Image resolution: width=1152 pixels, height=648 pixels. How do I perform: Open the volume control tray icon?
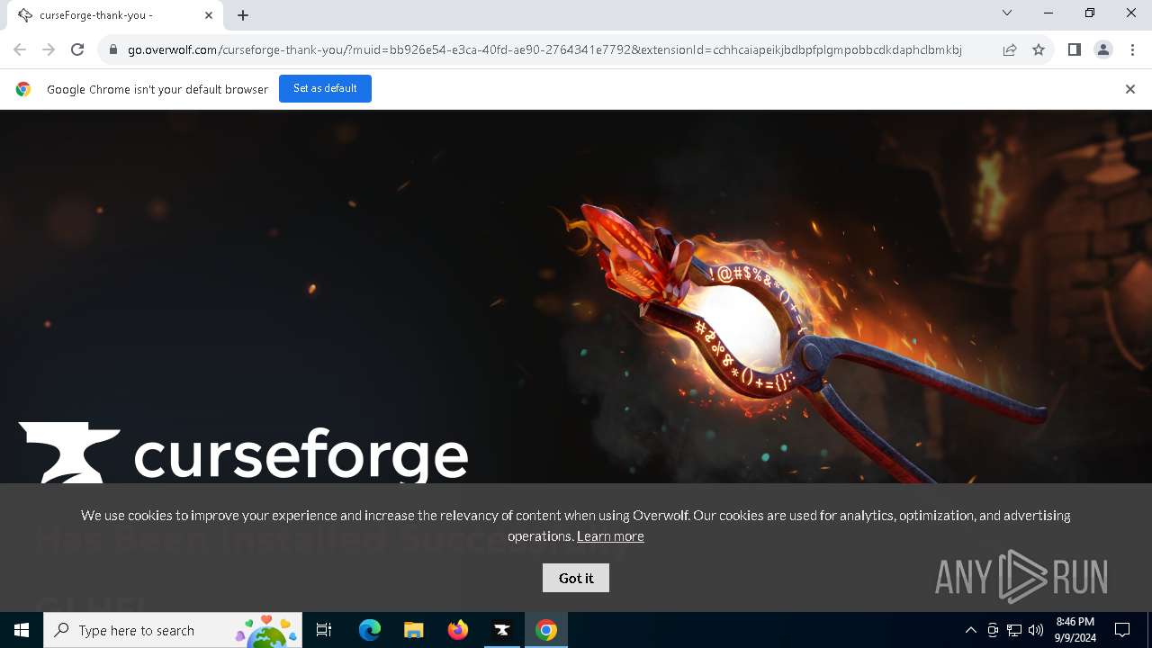1036,630
